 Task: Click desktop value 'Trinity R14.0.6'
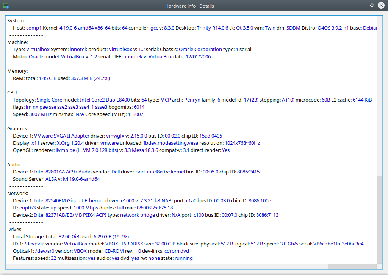tap(212, 28)
